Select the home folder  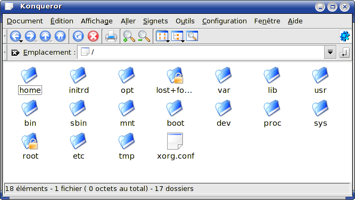[x=30, y=81]
